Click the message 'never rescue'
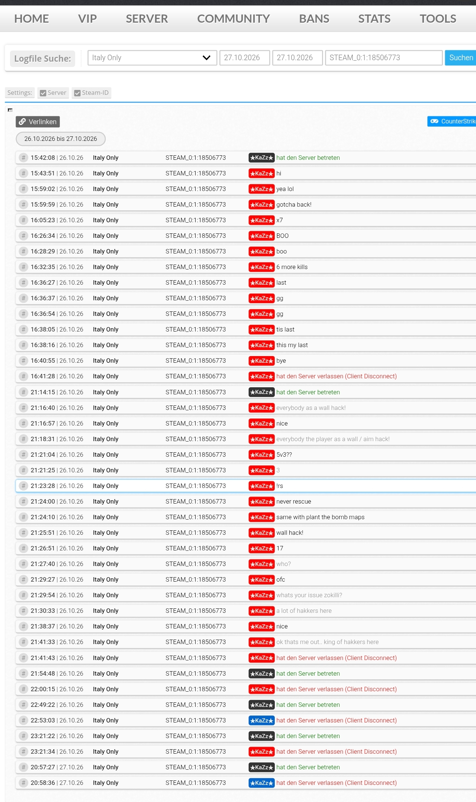476x802 pixels. tap(294, 501)
